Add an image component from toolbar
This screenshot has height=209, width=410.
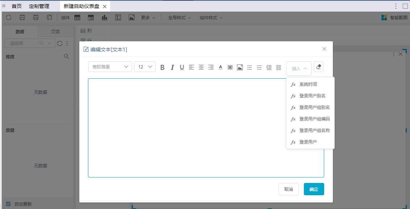click(131, 17)
